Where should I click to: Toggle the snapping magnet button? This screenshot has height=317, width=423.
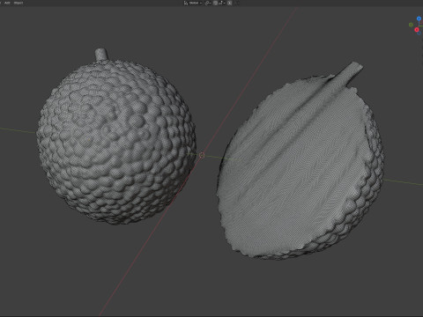[x=215, y=3]
